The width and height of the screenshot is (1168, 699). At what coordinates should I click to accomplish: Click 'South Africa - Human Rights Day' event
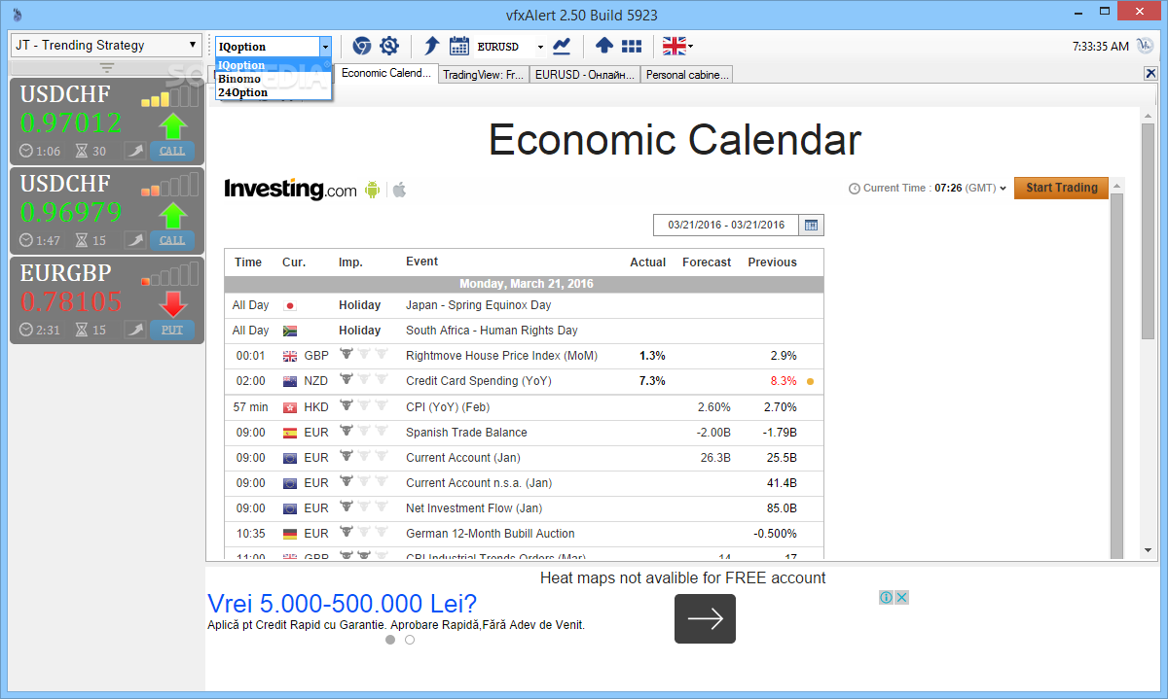(x=492, y=331)
